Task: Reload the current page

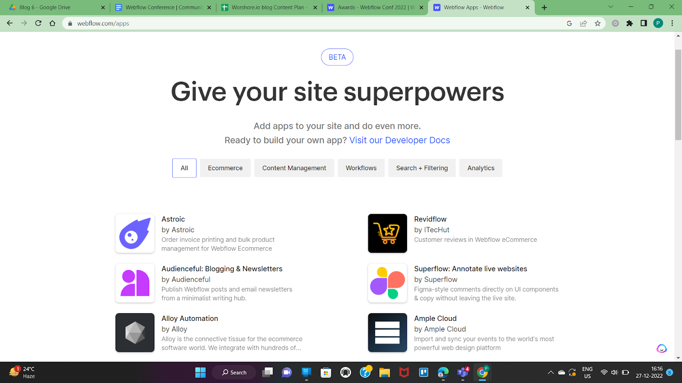Action: click(x=38, y=23)
